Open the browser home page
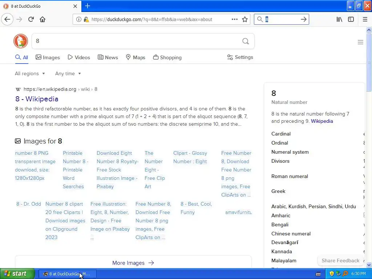The image size is (372, 279). pyautogui.click(x=43, y=19)
